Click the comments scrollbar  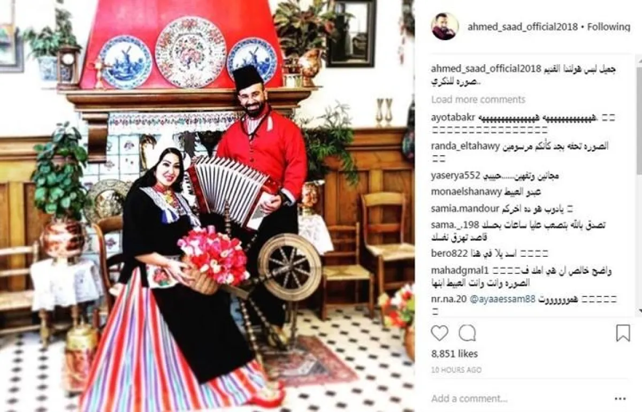(x=639, y=185)
